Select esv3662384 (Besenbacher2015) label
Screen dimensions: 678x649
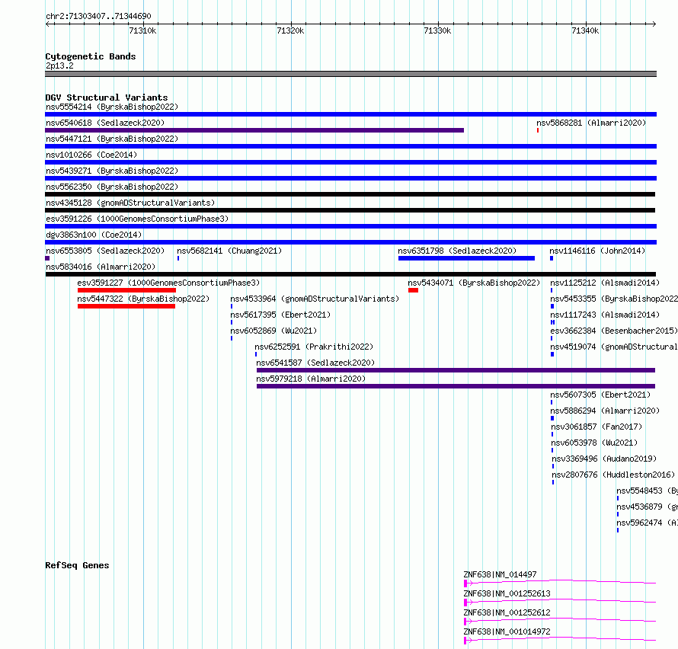point(614,331)
